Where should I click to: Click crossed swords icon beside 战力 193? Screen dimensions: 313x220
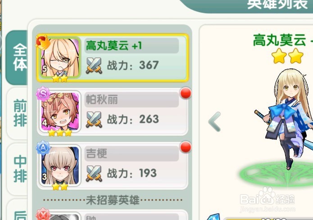[x=94, y=173]
